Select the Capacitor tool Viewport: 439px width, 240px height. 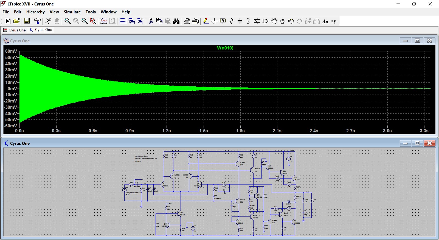click(240, 21)
